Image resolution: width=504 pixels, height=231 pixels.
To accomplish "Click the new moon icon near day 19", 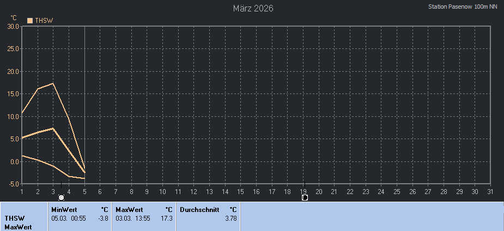I will tap(305, 198).
